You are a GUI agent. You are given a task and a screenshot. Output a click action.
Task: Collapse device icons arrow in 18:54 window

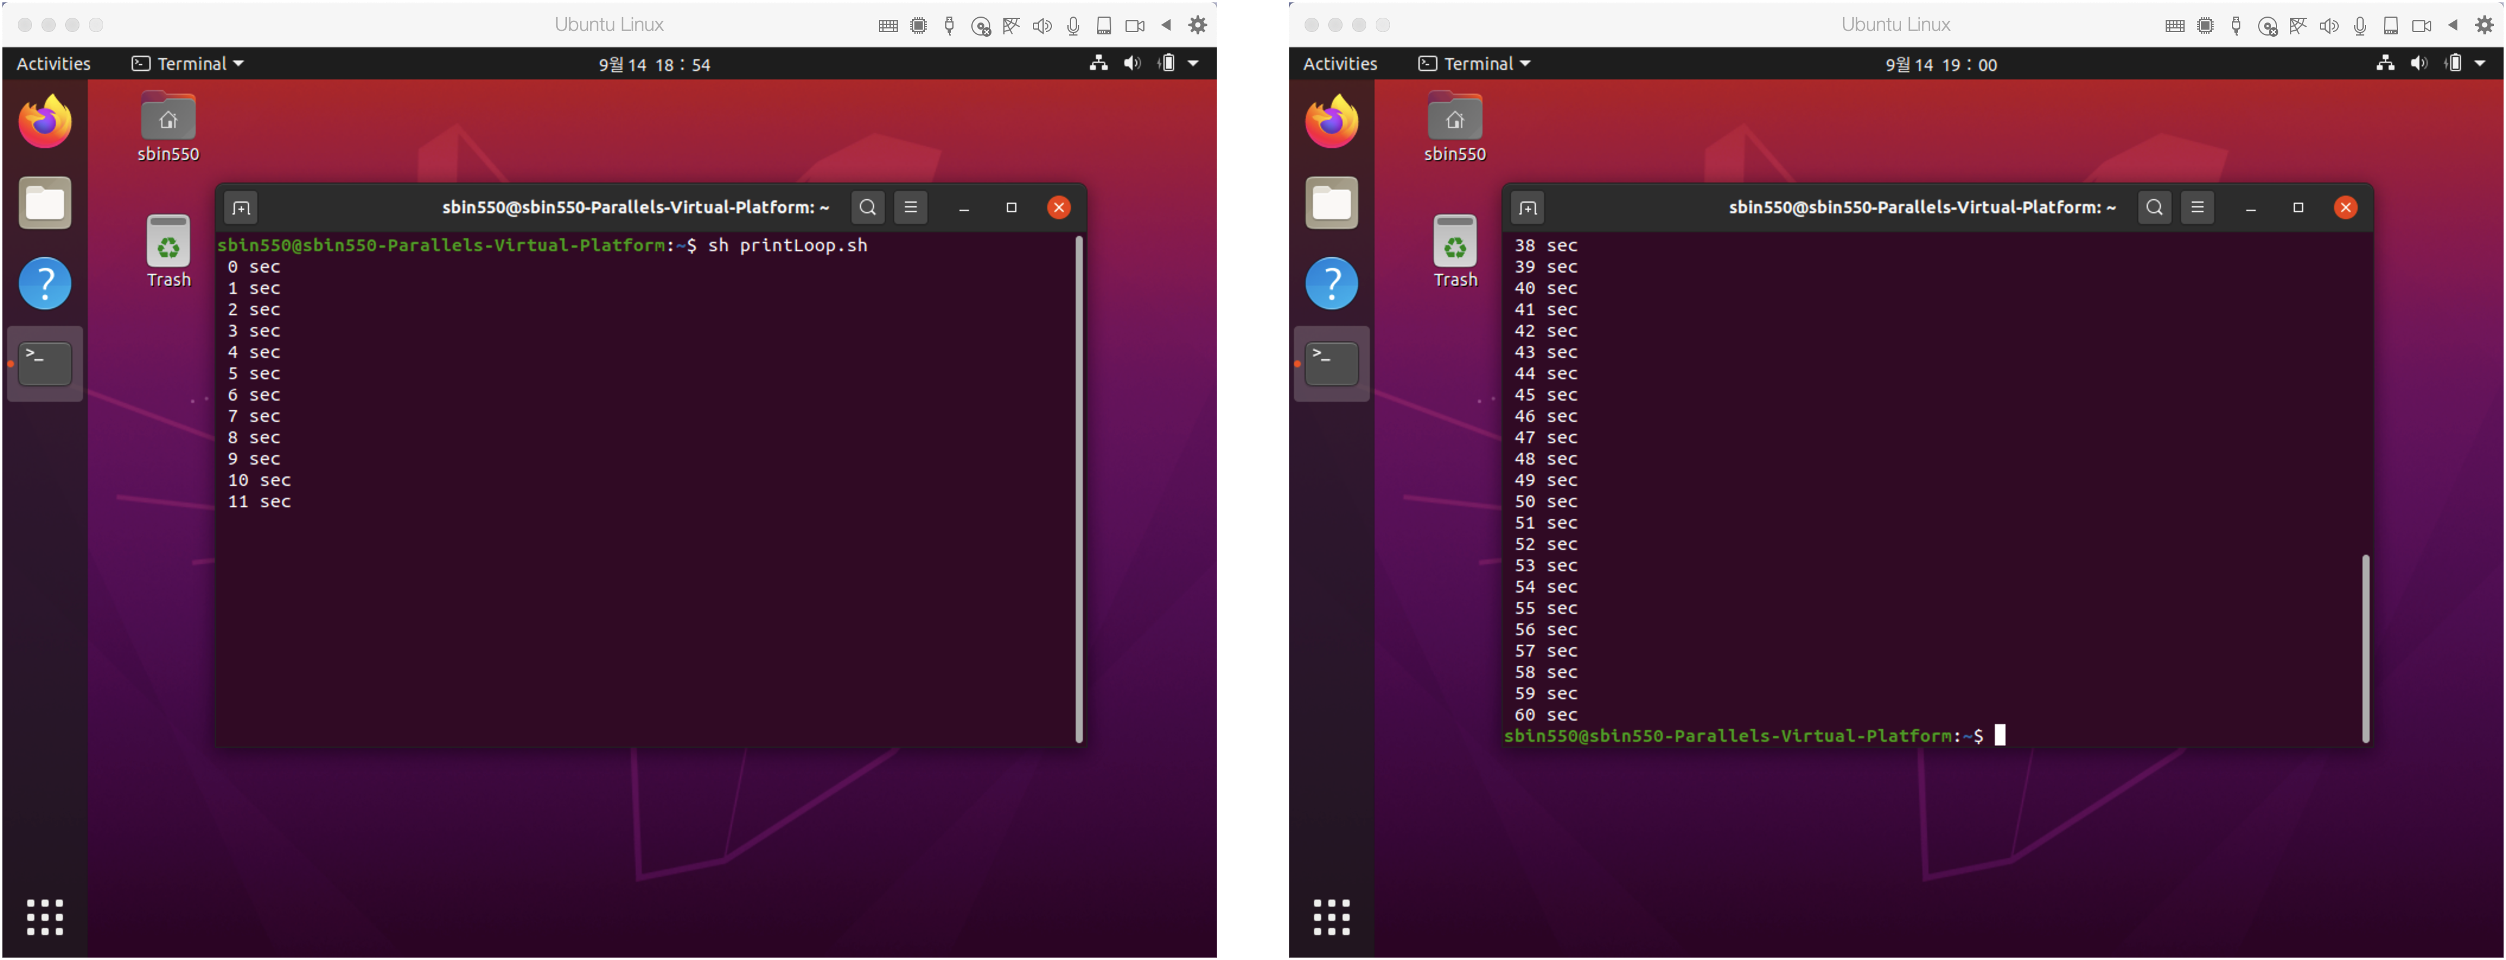(x=1165, y=25)
